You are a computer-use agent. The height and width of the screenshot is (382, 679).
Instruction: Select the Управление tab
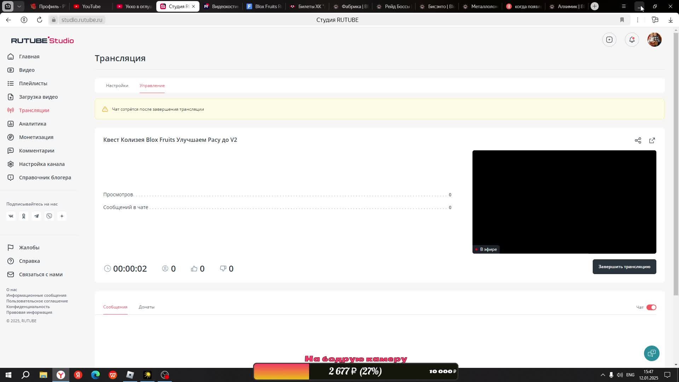[152, 86]
